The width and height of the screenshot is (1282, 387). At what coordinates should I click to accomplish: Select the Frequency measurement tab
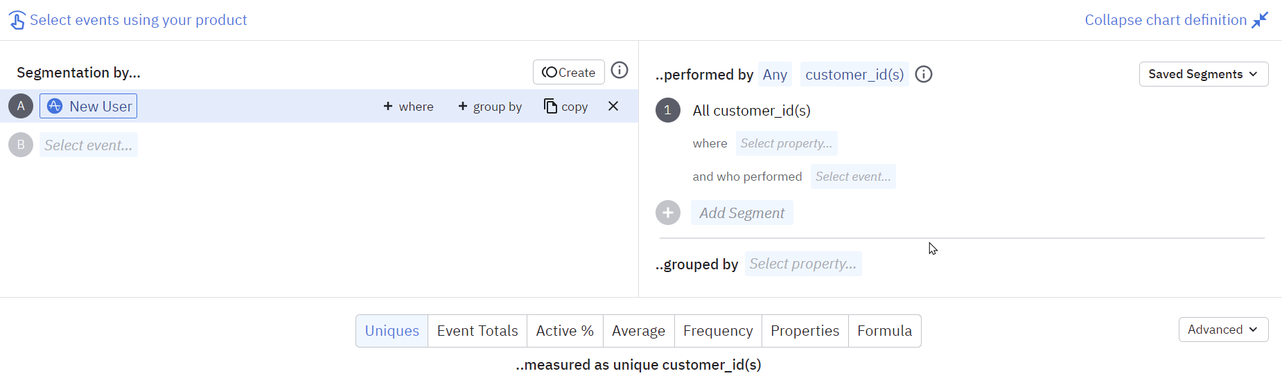[718, 331]
